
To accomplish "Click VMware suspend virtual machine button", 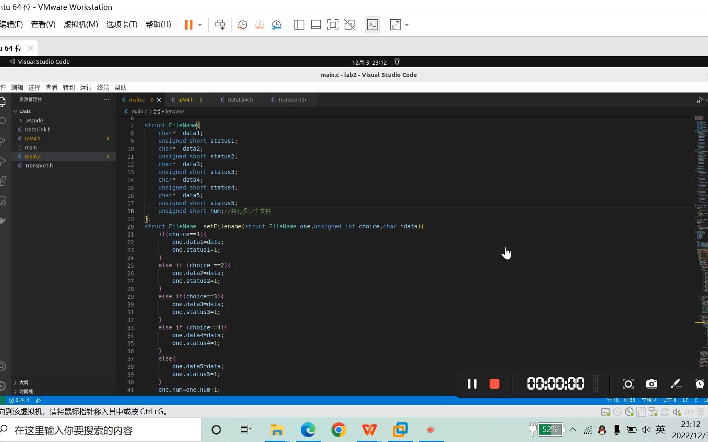I will click(x=188, y=25).
